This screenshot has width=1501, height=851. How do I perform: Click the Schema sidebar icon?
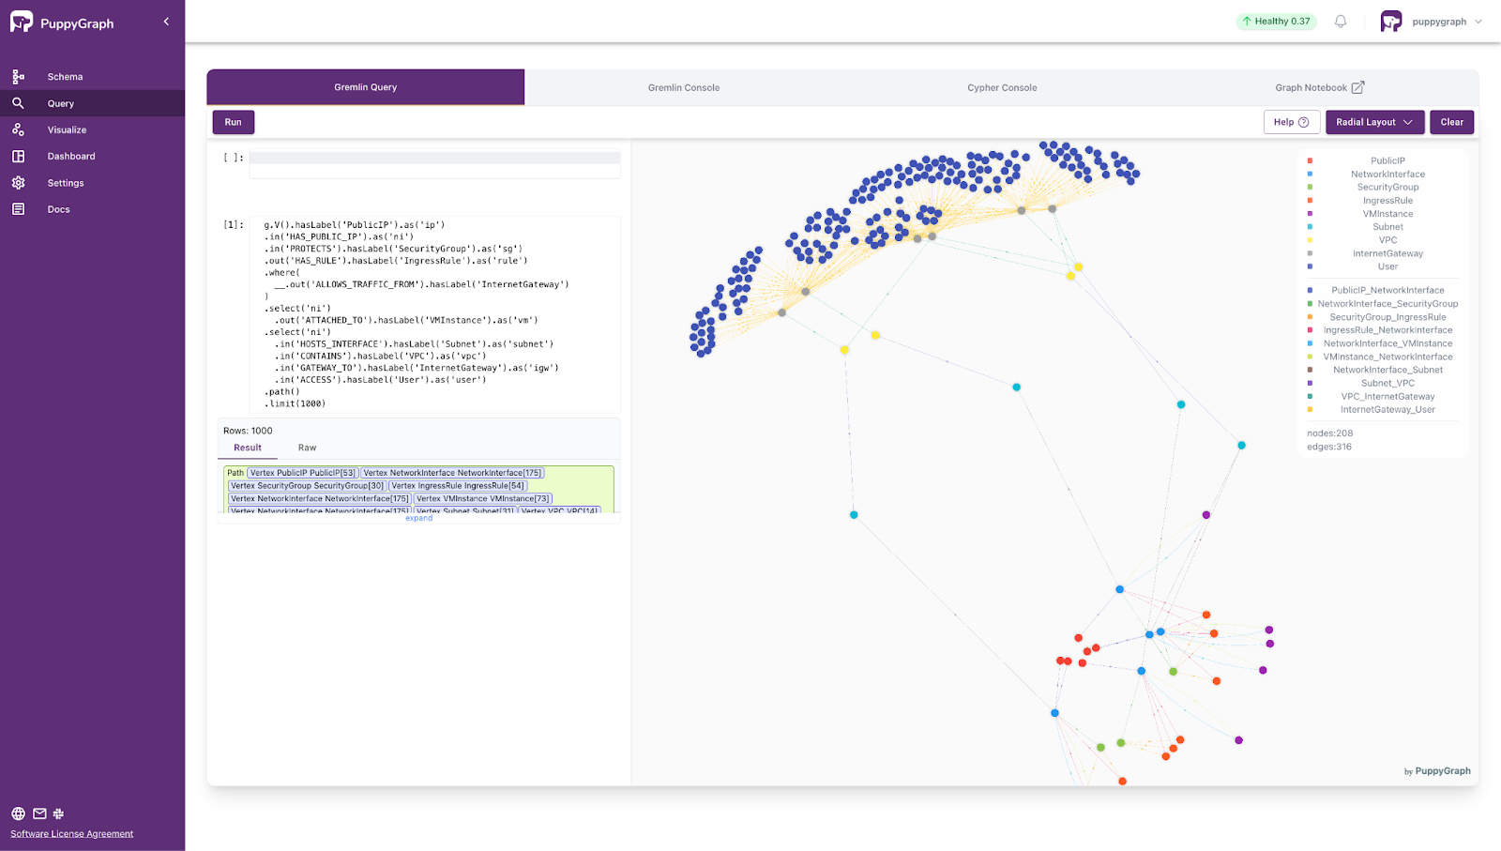coord(18,77)
